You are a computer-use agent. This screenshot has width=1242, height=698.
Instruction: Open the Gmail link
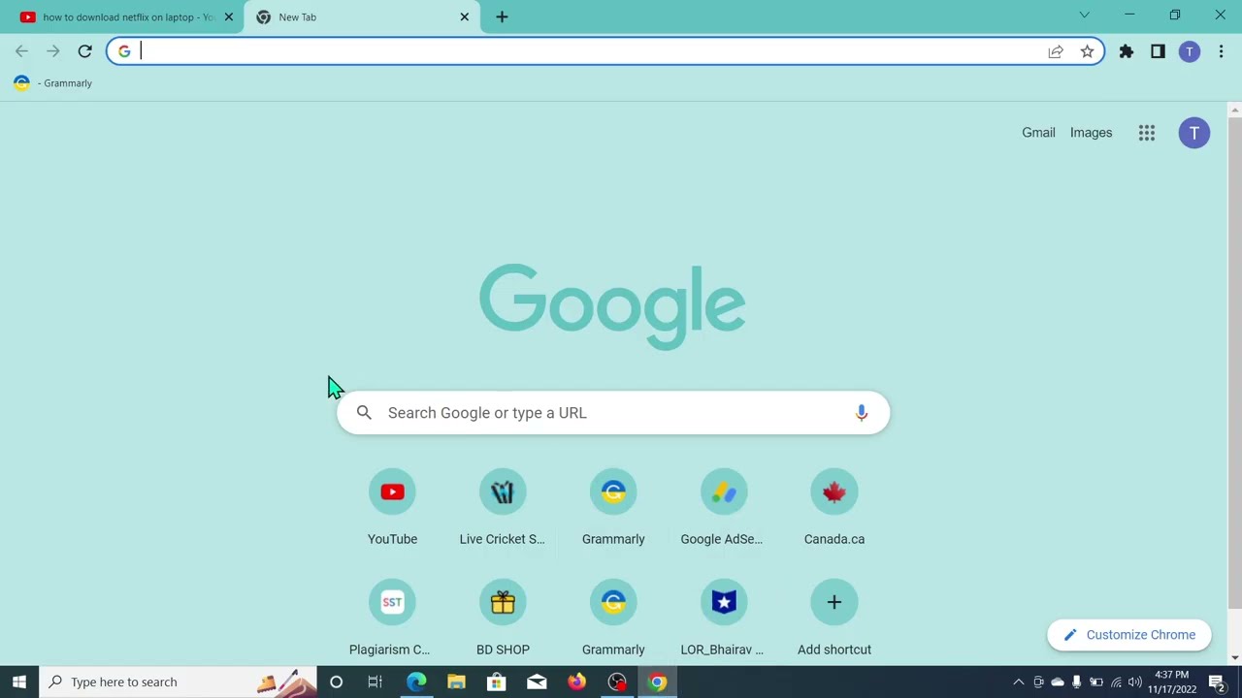click(x=1038, y=133)
